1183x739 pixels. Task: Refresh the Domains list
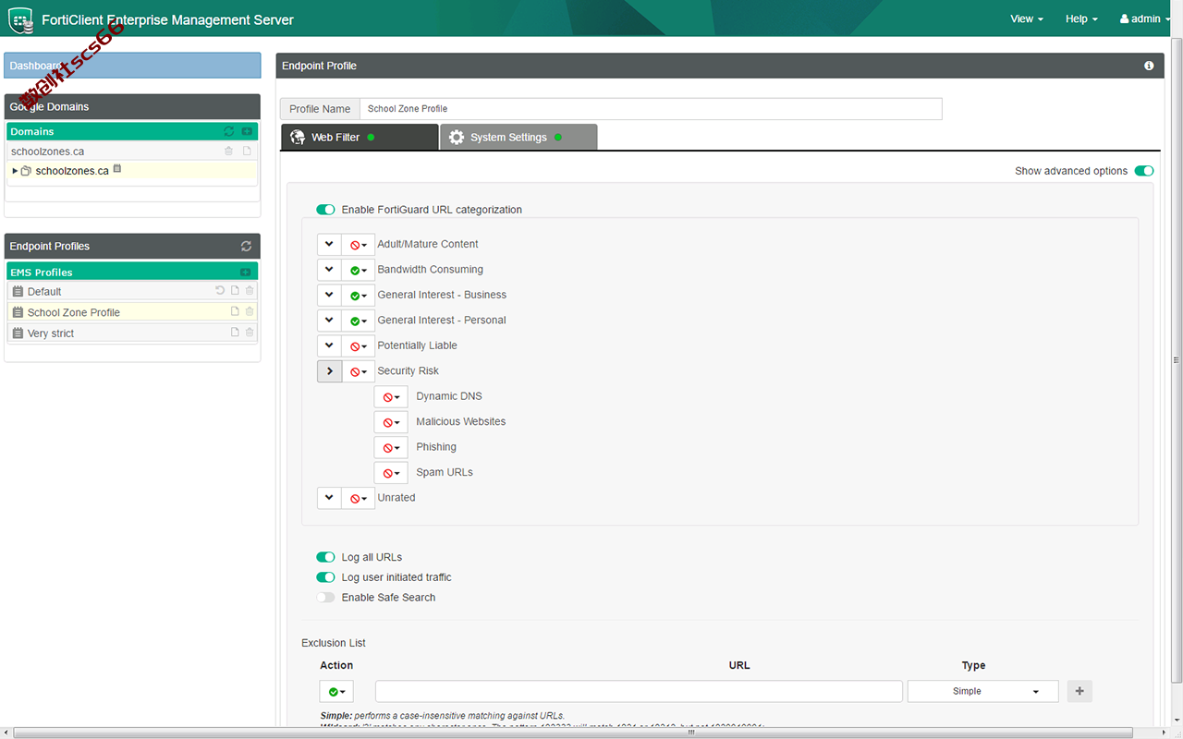coord(229,131)
